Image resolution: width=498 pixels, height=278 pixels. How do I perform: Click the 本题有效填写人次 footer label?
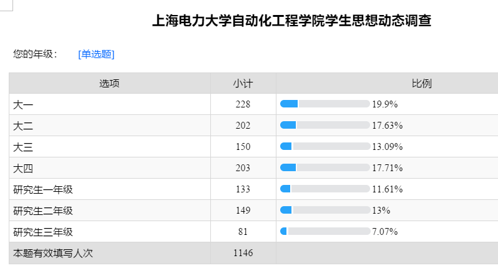[53, 253]
